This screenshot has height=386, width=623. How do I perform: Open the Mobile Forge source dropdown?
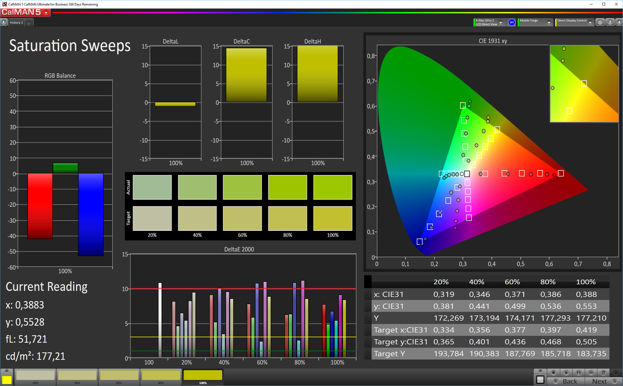click(549, 22)
